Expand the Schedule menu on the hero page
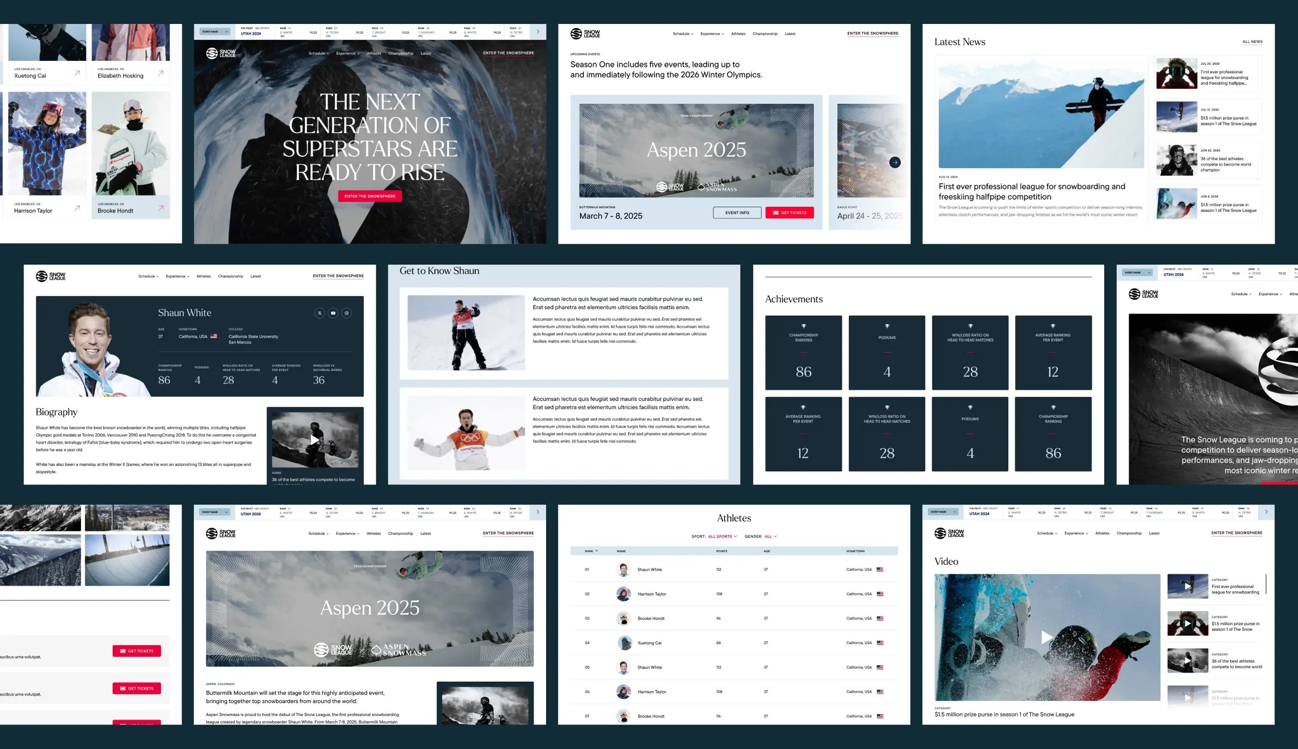The width and height of the screenshot is (1298, 749). pyautogui.click(x=319, y=53)
